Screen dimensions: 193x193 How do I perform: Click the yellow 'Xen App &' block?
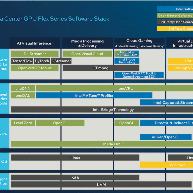point(180,68)
